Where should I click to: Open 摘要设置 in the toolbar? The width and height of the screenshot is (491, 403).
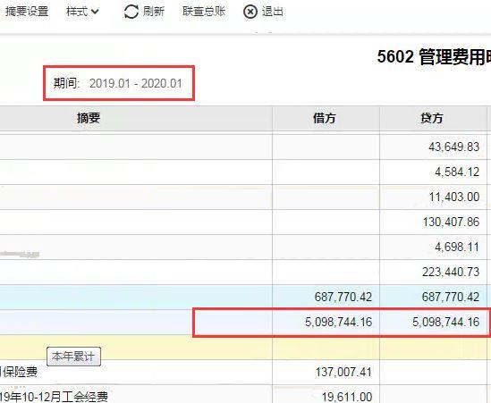[x=27, y=12]
